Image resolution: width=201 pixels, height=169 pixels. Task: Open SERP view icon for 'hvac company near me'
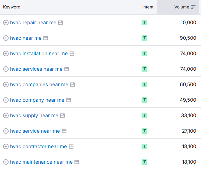[69, 100]
